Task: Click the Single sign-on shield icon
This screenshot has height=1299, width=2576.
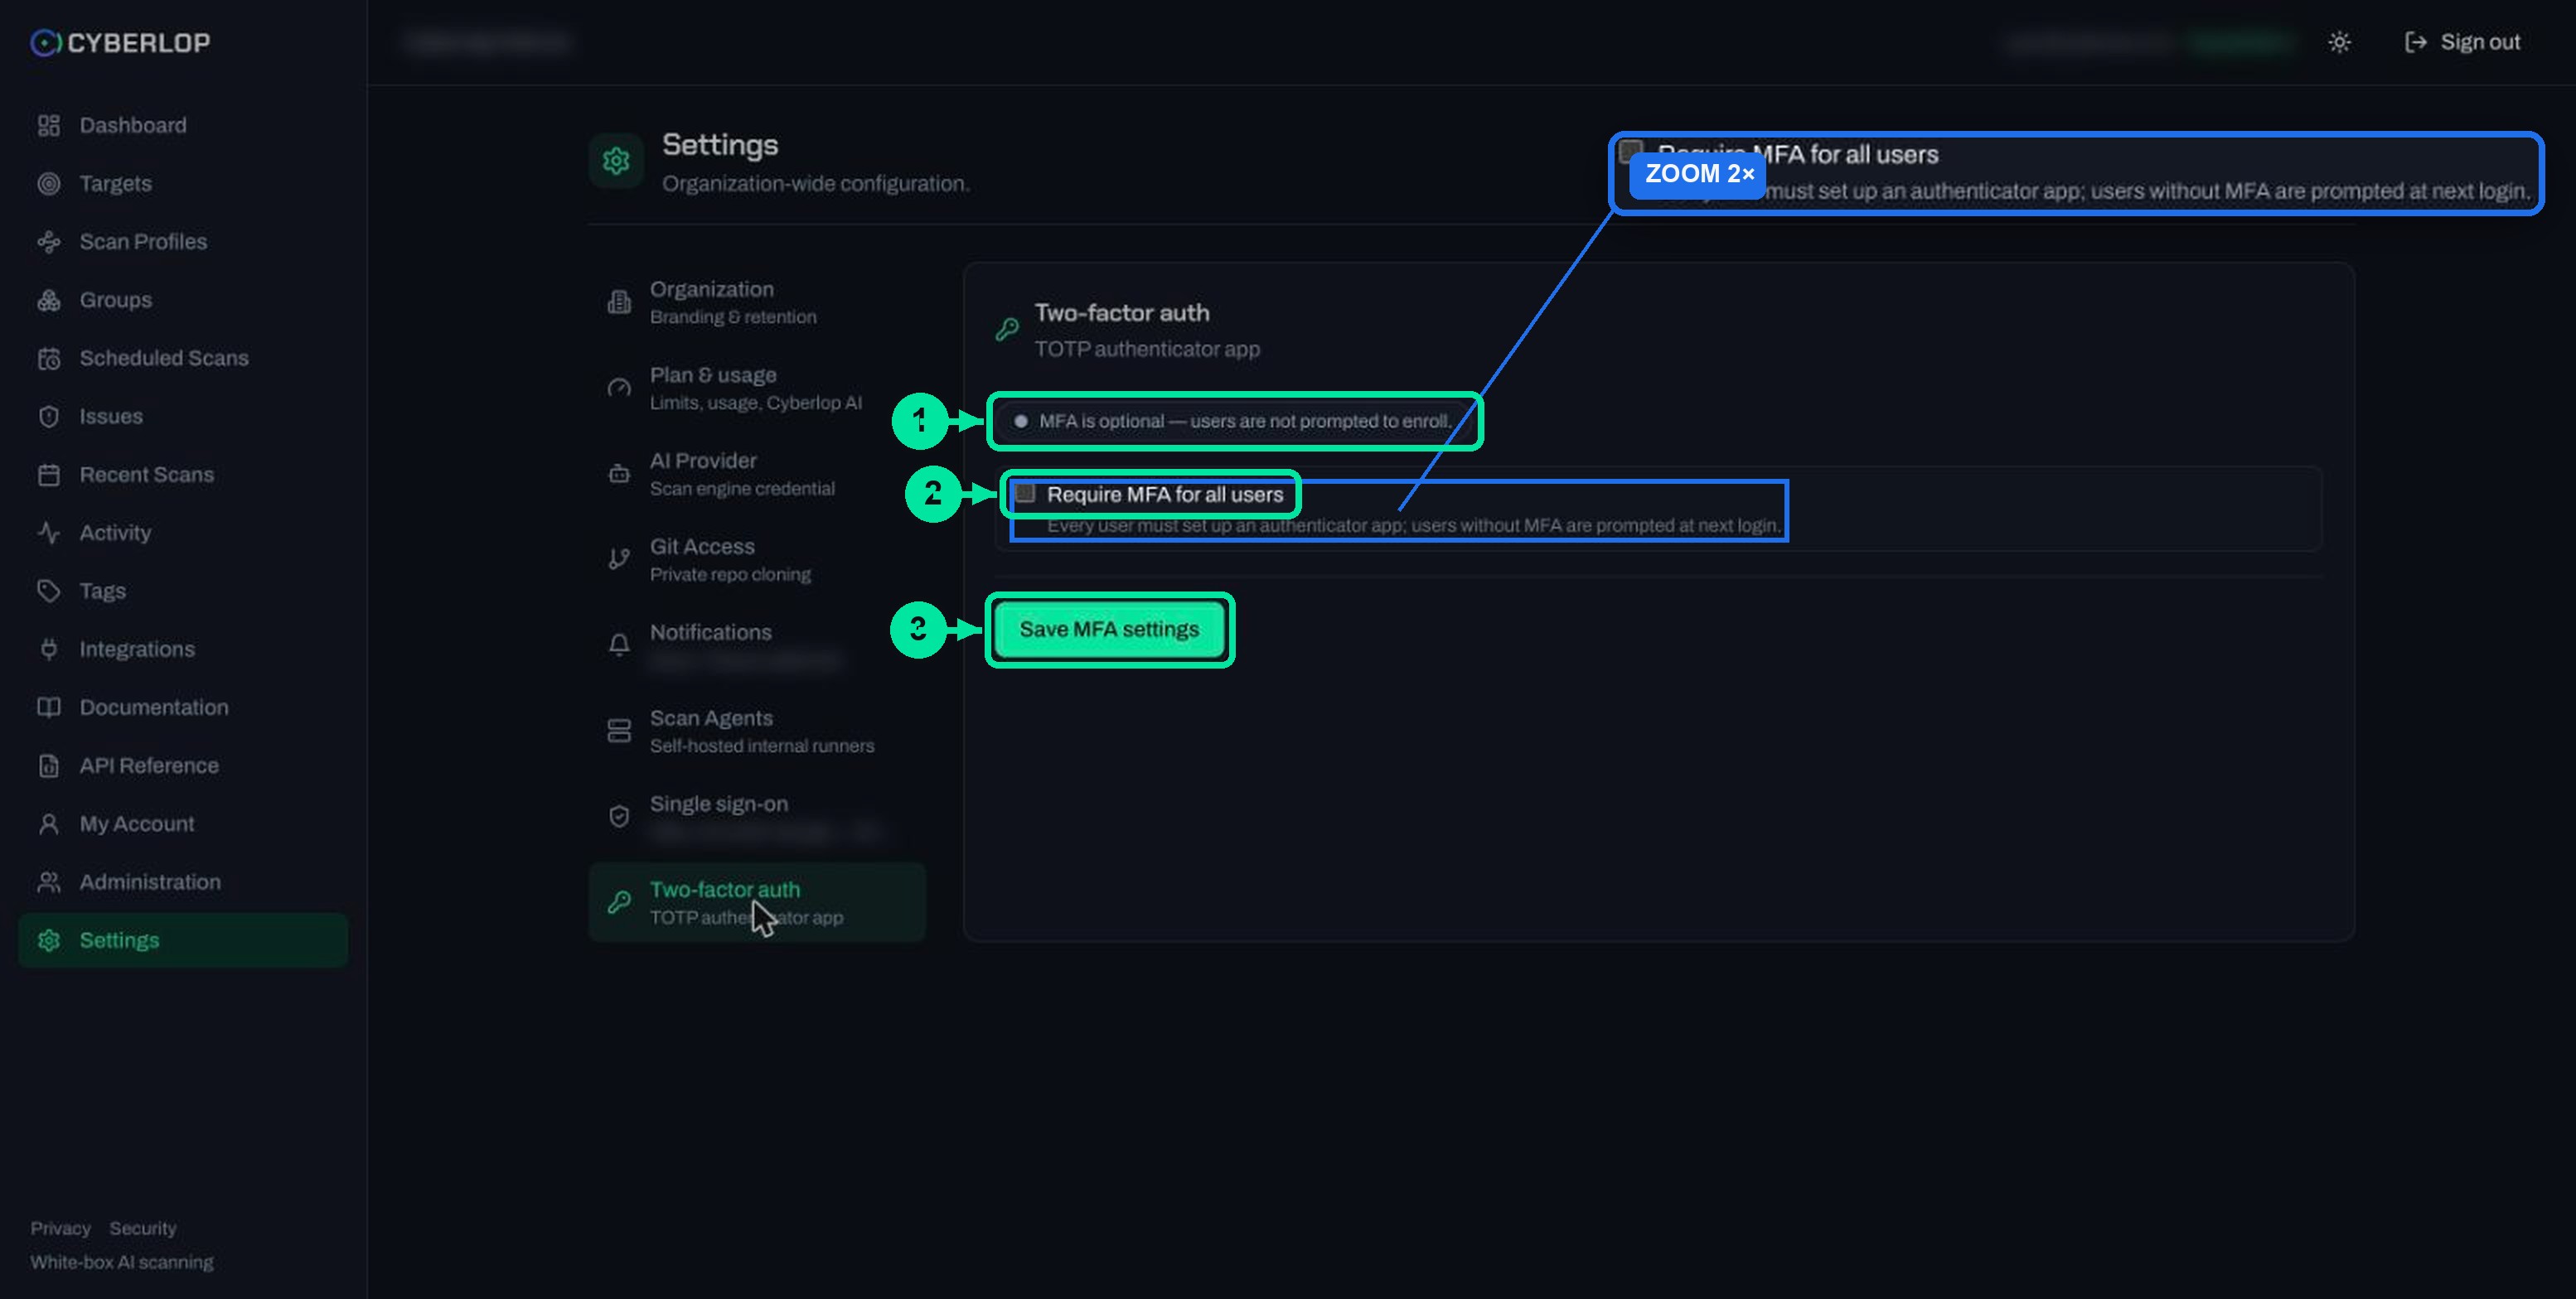Action: [x=619, y=816]
